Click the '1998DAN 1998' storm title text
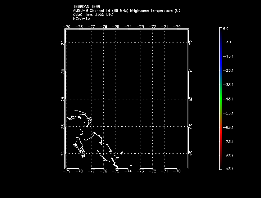261x198 pixels. pyautogui.click(x=87, y=6)
